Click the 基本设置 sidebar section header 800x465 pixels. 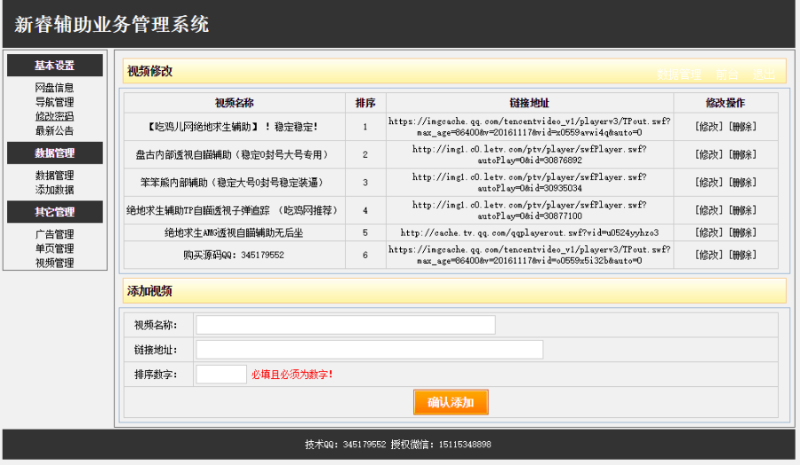tap(55, 65)
